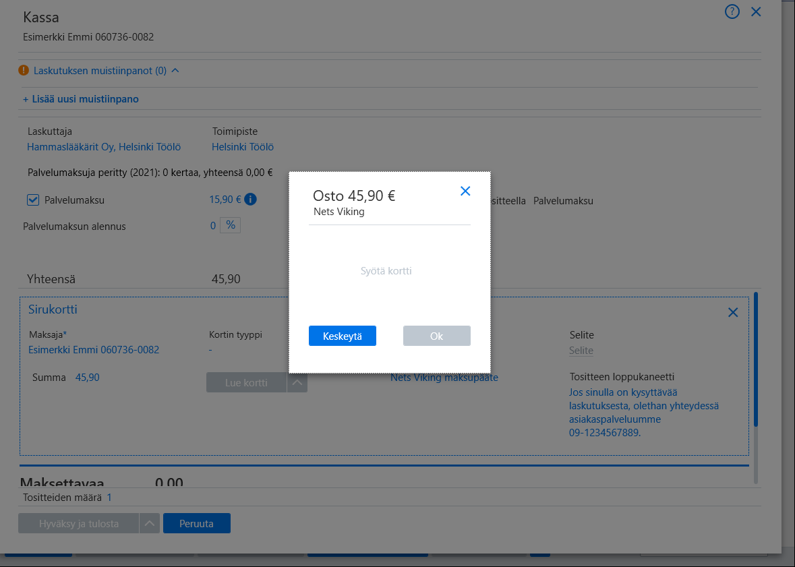Click the Selite input field
Viewport: 795px width, 567px height.
[581, 351]
